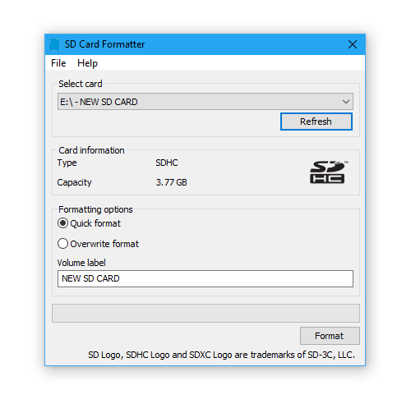Click the SD card icon in title bar

(54, 44)
